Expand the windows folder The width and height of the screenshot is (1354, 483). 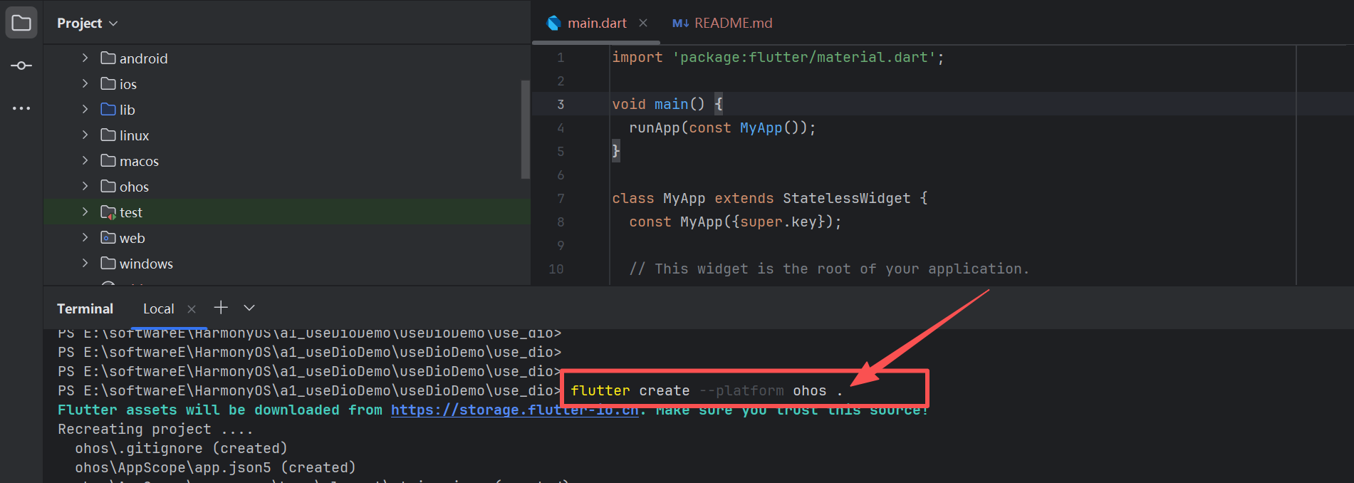[85, 263]
